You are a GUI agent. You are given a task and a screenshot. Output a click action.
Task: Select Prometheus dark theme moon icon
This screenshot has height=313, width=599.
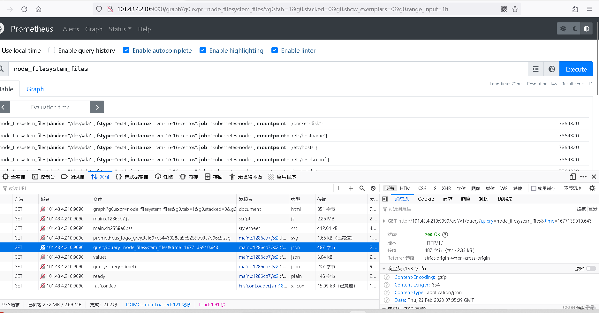[x=575, y=29]
